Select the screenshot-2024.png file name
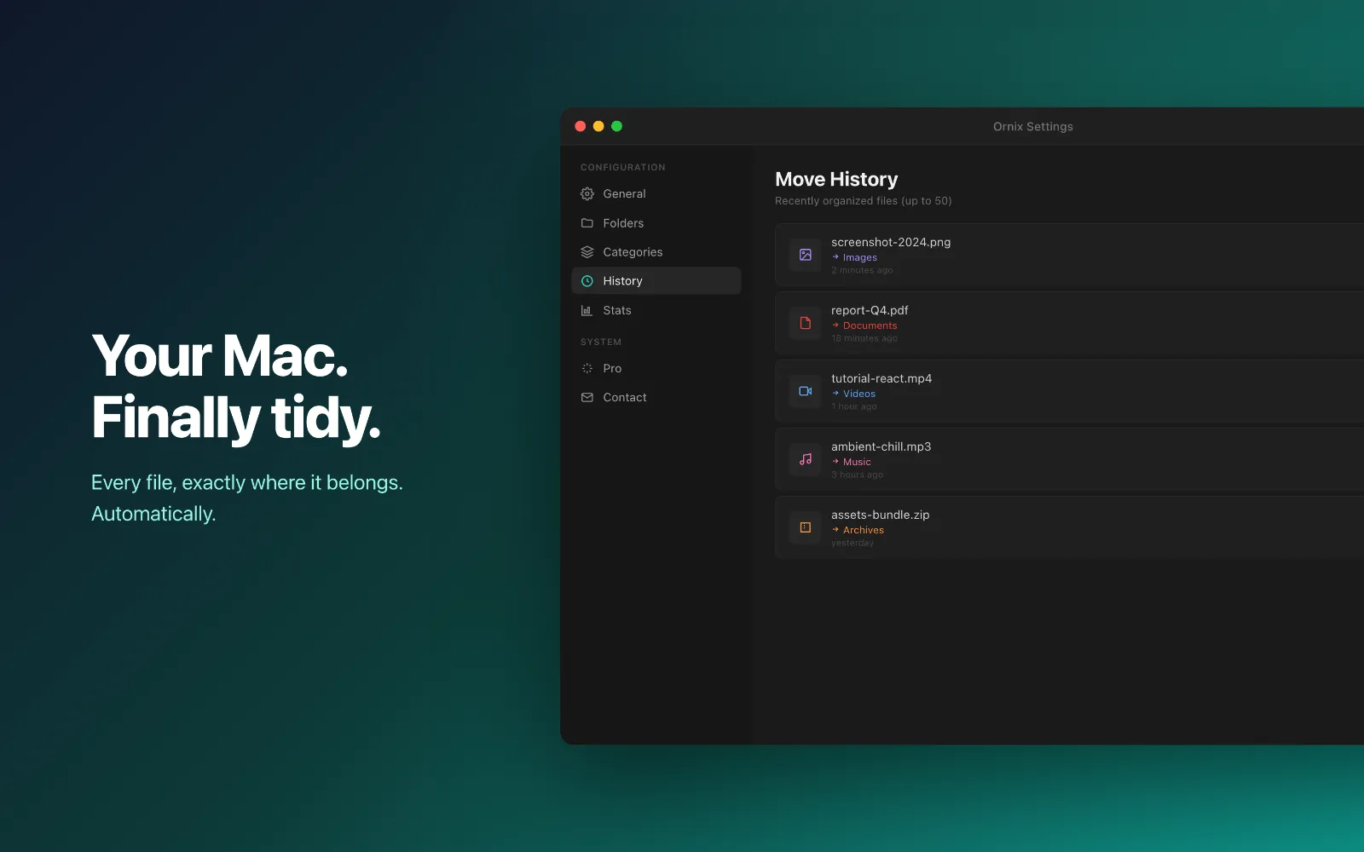The width and height of the screenshot is (1364, 852). [891, 242]
